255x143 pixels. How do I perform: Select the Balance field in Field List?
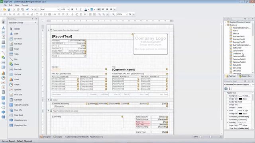(x=235, y=33)
